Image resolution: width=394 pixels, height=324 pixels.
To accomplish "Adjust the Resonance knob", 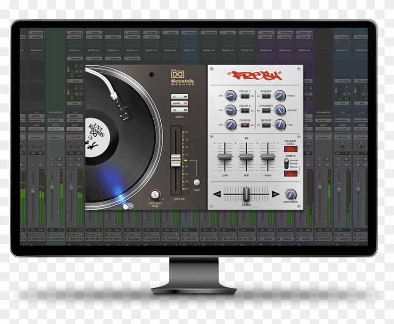I will 290,195.
